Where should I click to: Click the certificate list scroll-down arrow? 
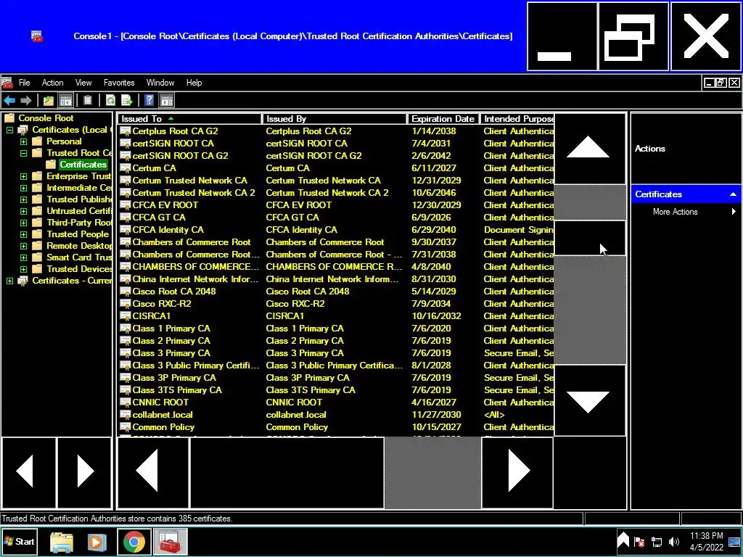590,400
